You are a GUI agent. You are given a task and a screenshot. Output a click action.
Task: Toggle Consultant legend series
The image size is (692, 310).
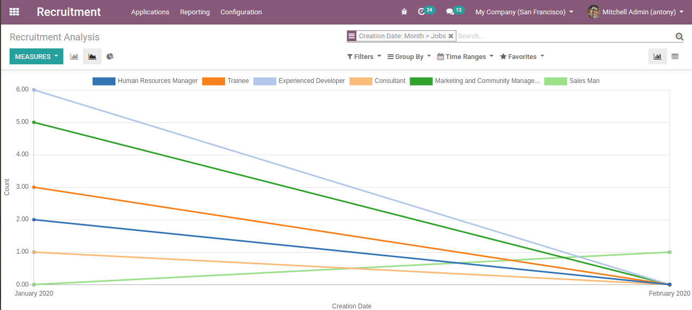coord(377,81)
